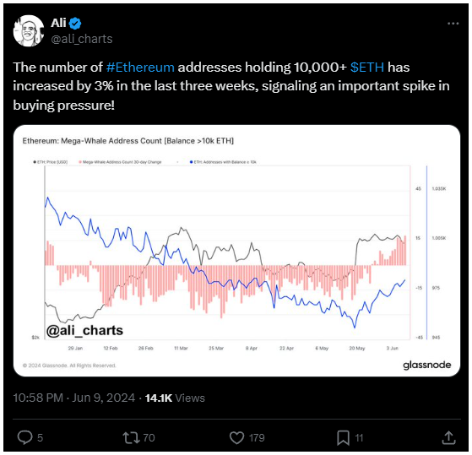
Task: Click the @ali_charts handle
Action: coord(82,39)
